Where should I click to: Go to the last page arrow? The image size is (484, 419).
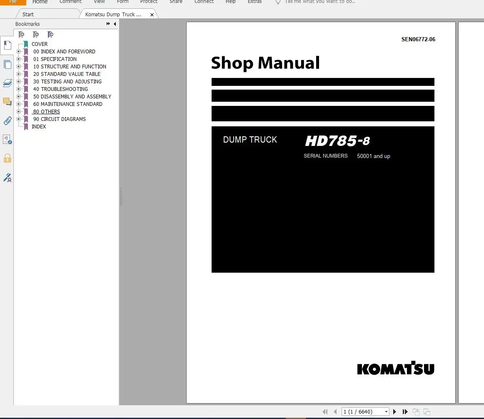tap(405, 411)
